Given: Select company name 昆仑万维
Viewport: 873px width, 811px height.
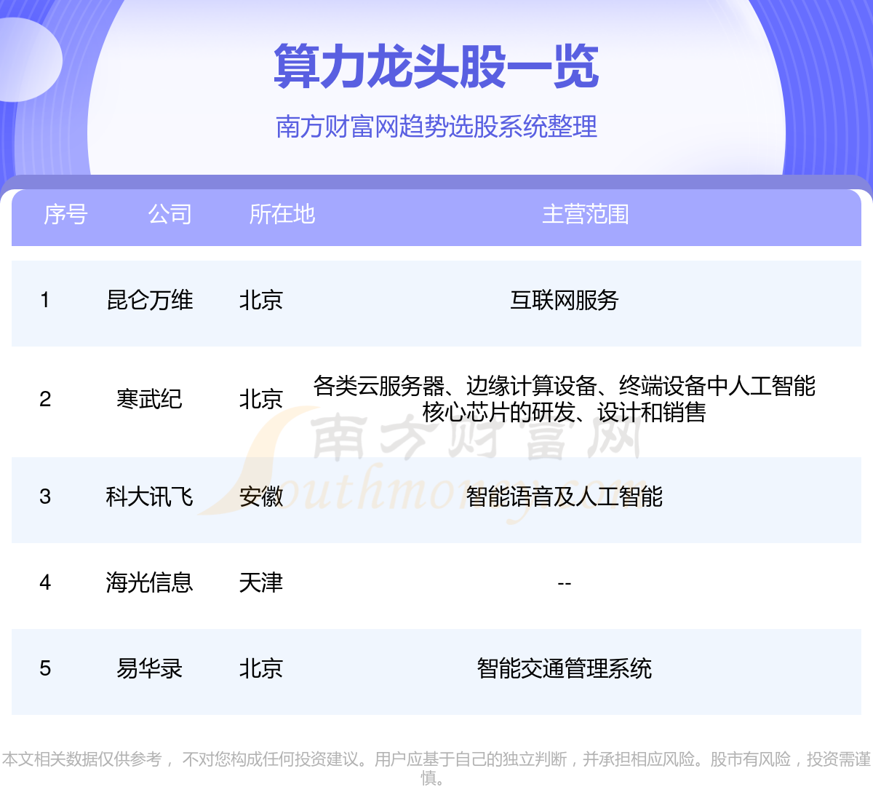Looking at the screenshot, I should (150, 300).
